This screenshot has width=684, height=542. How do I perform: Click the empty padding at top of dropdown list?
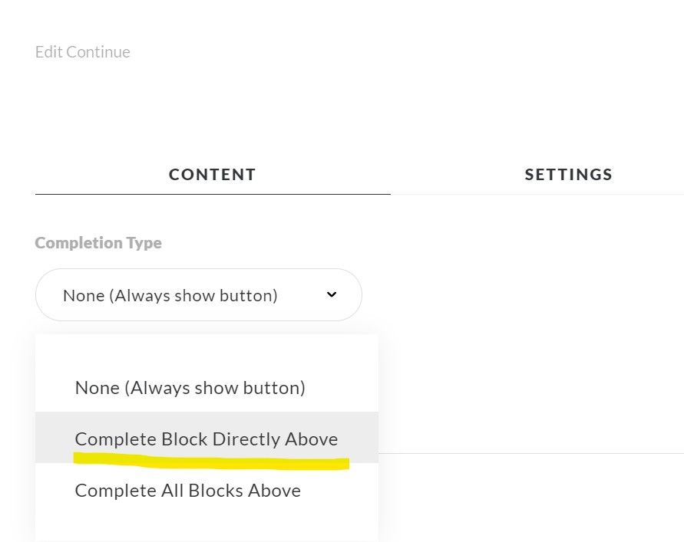206,348
